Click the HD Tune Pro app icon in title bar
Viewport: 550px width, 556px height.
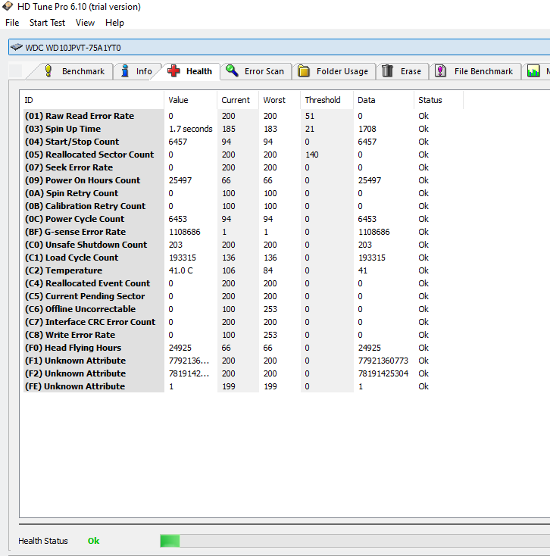pyautogui.click(x=8, y=6)
